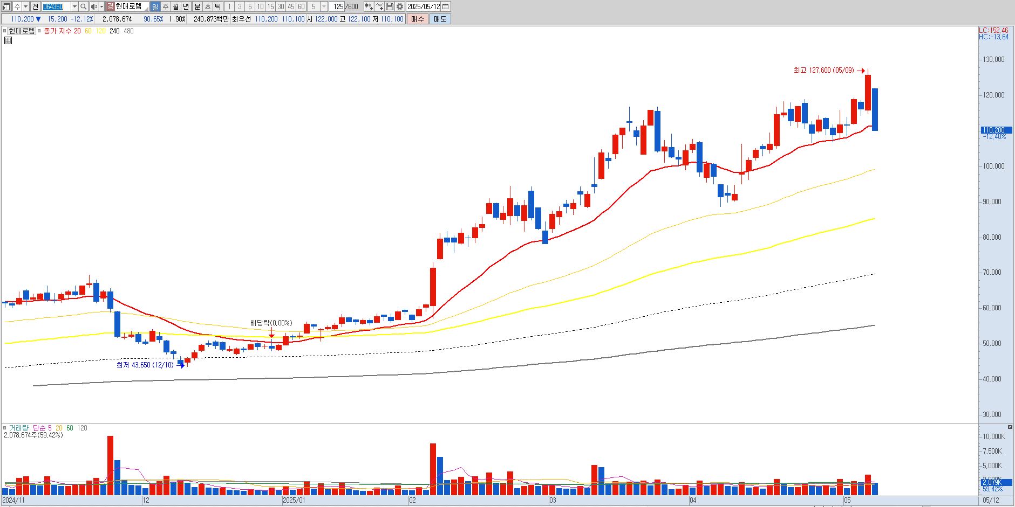The width and height of the screenshot is (1015, 507).
Task: Open the calendar date picker icon
Action: (x=446, y=6)
